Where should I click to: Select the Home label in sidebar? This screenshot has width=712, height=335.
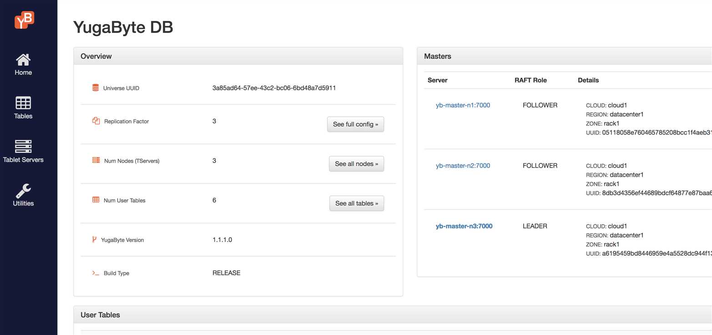point(23,72)
